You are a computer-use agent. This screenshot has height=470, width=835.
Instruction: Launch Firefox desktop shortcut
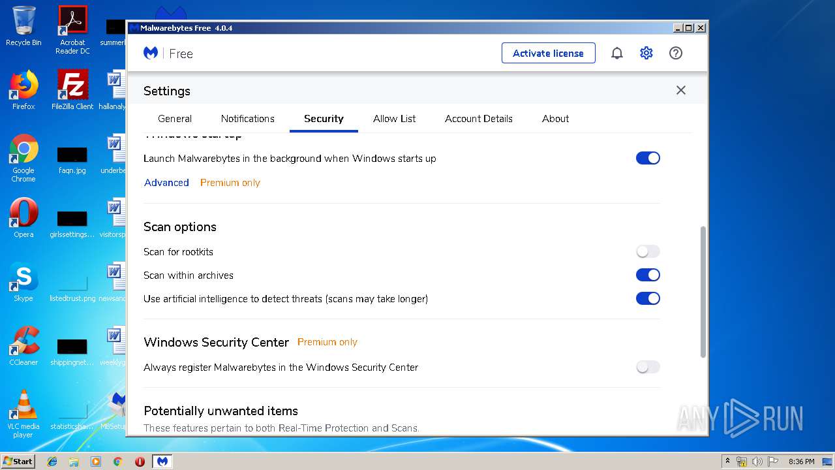click(23, 90)
